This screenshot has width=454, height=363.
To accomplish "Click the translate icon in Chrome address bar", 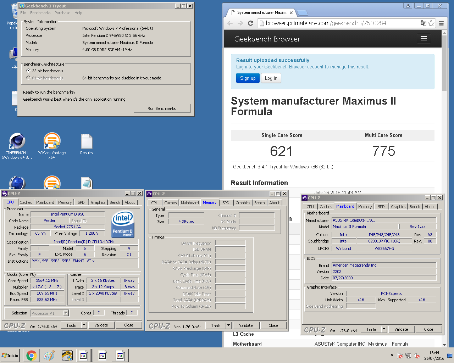I will [423, 23].
